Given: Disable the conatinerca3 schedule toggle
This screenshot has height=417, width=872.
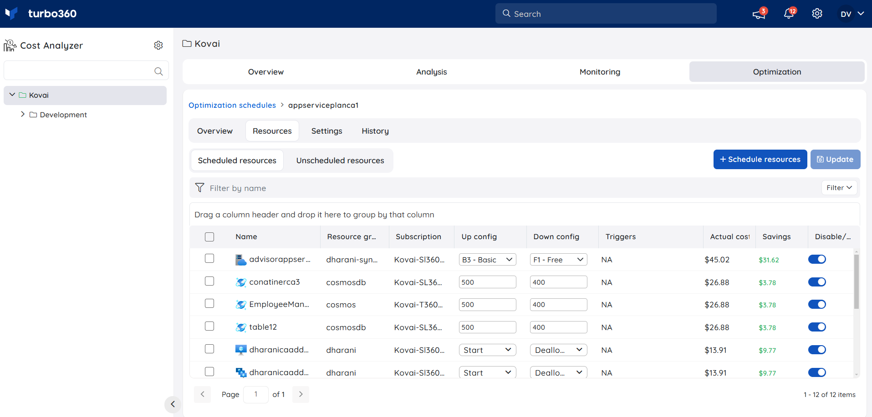Looking at the screenshot, I should (817, 282).
